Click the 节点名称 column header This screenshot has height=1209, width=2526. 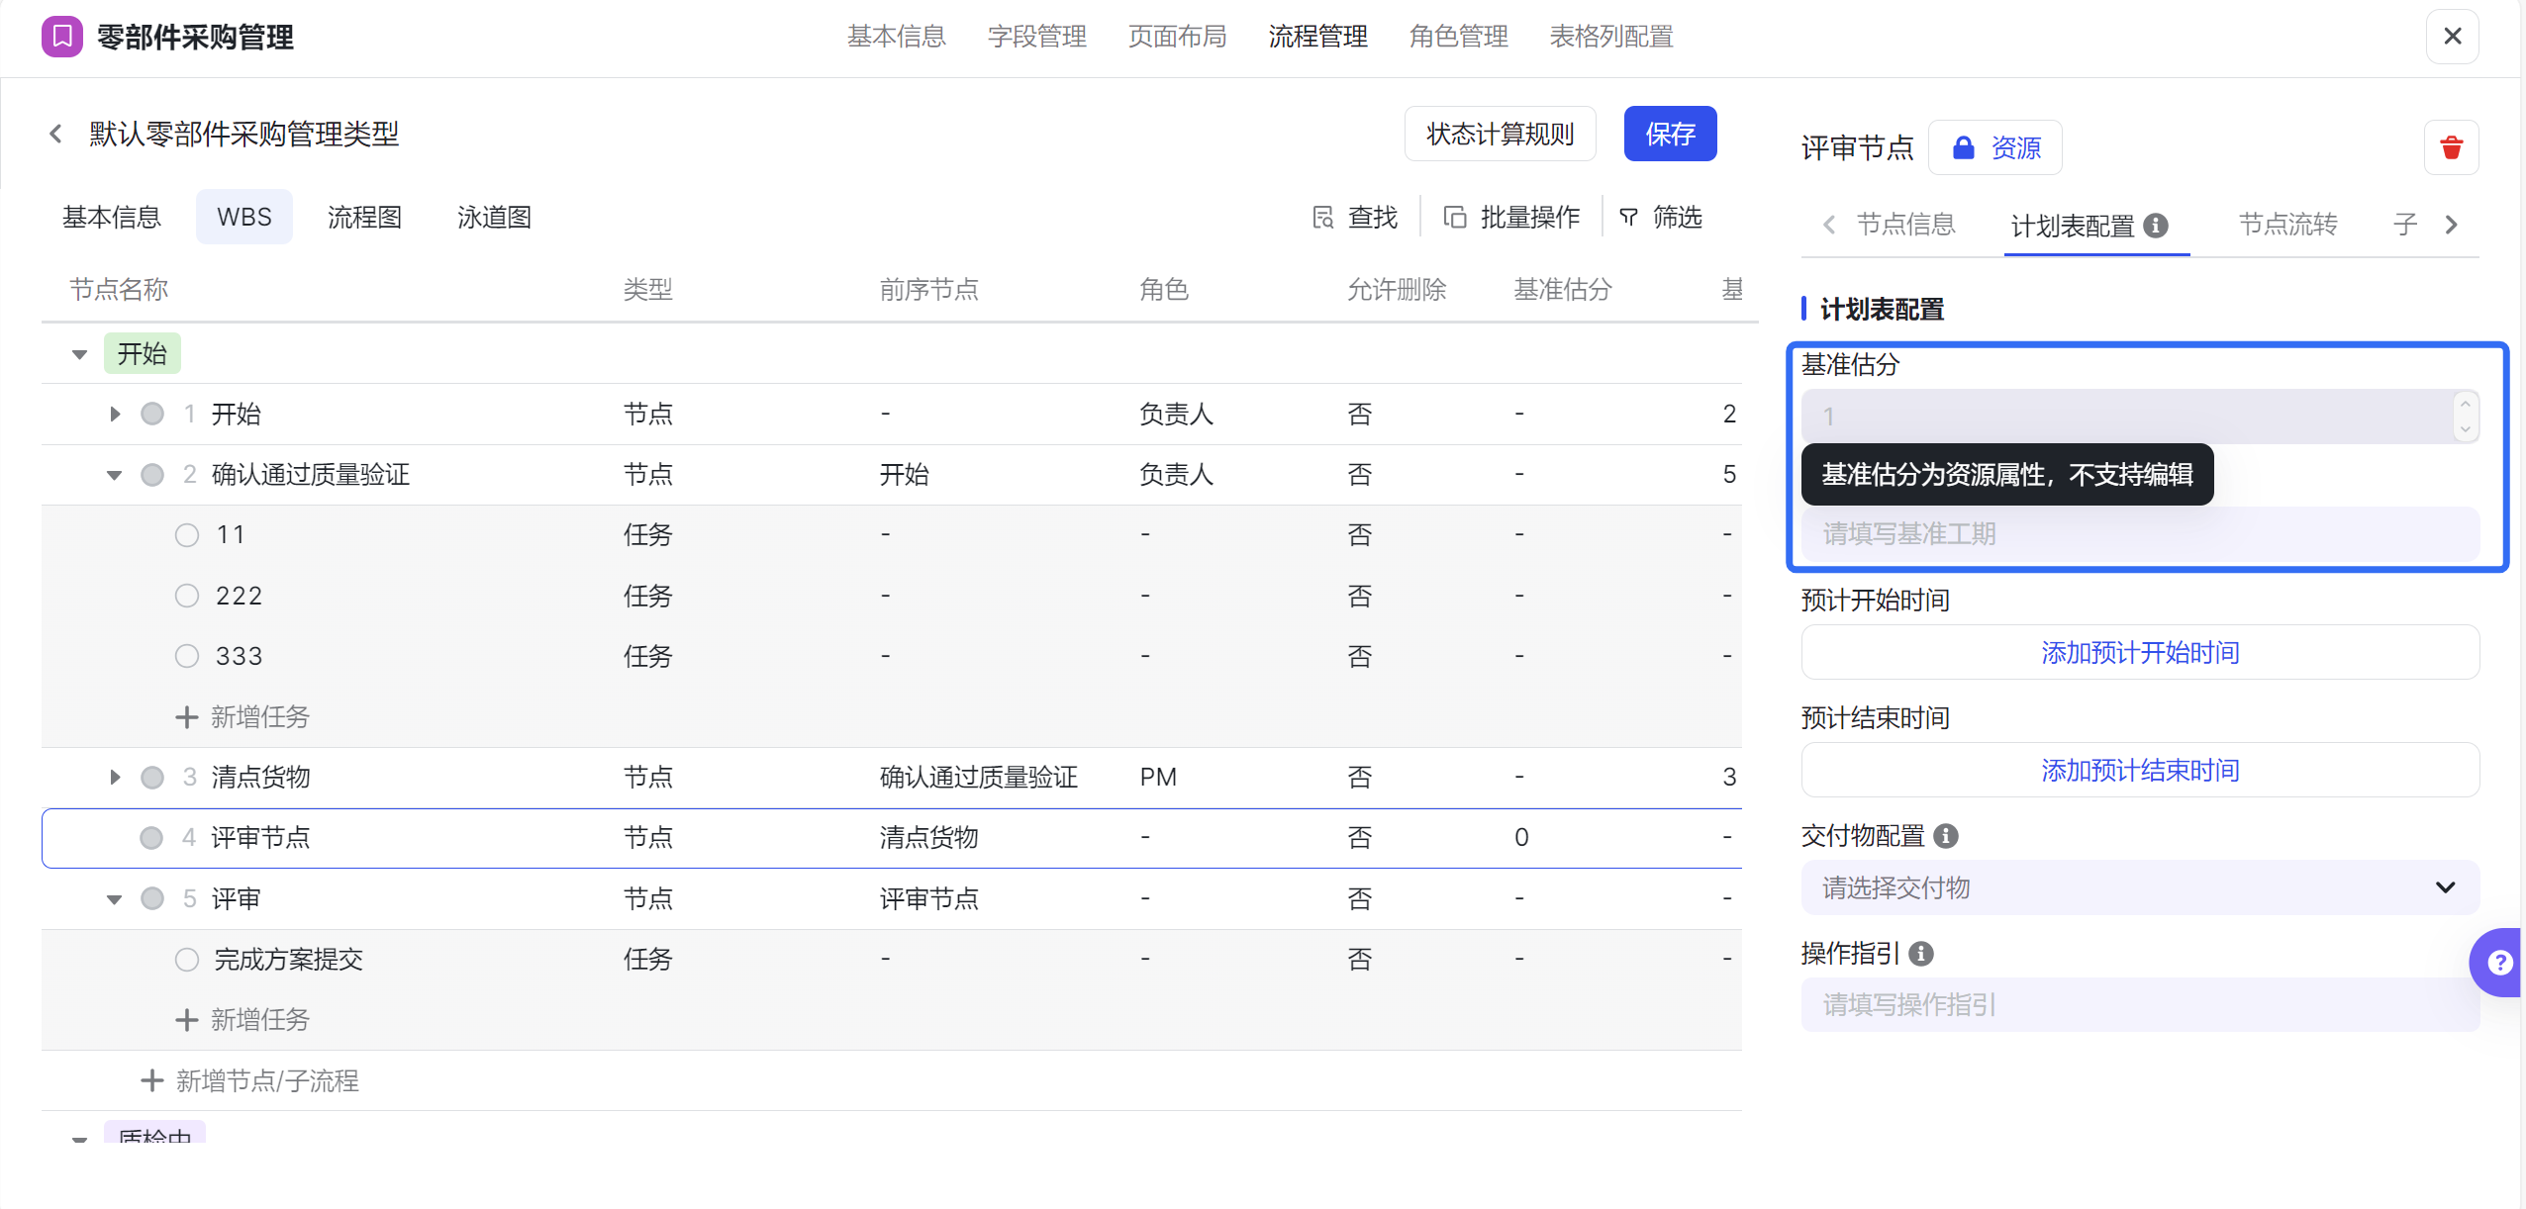point(119,289)
